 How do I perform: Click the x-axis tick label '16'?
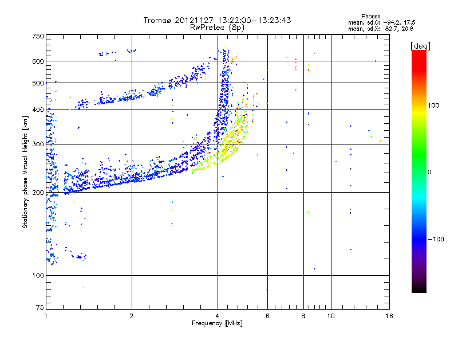click(389, 316)
